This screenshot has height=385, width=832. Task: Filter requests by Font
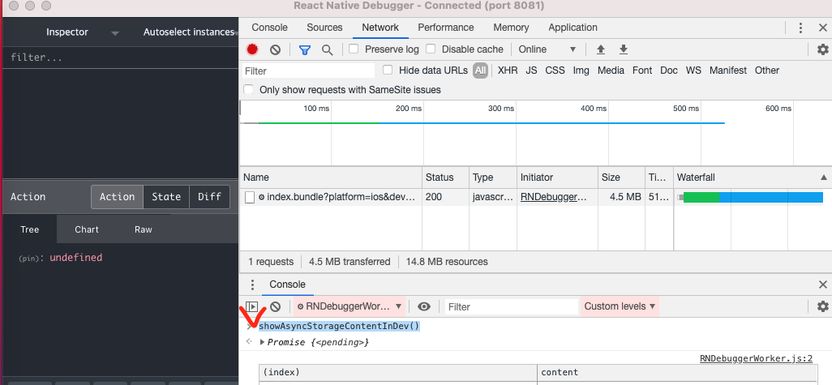coord(642,71)
